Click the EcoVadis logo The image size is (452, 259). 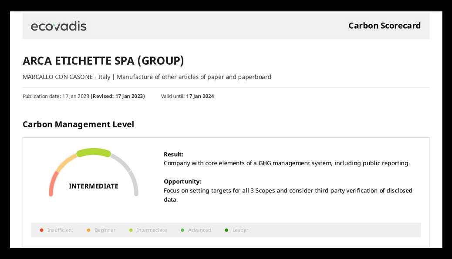tap(58, 26)
